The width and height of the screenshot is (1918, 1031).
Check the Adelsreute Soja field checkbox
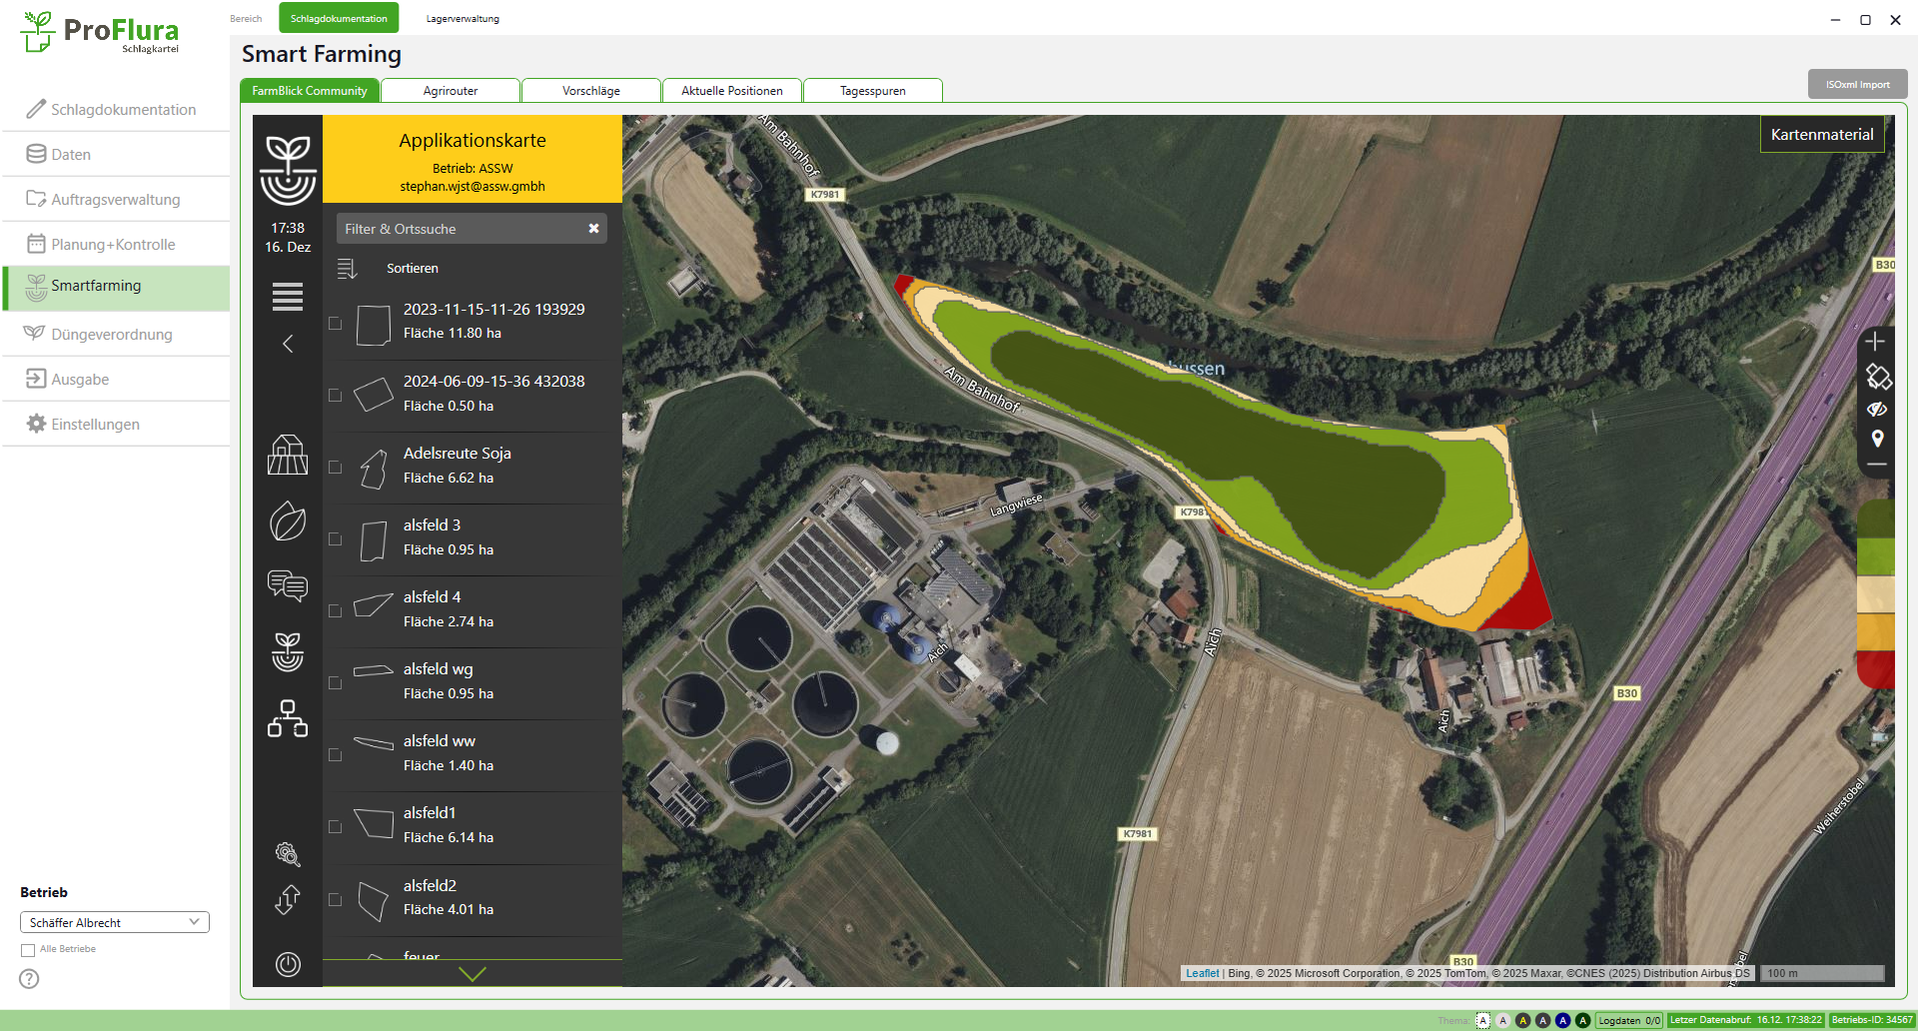click(x=336, y=468)
